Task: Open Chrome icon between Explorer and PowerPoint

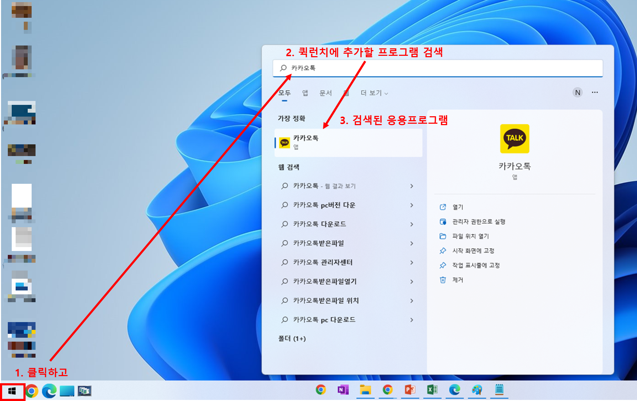Action: coord(388,390)
